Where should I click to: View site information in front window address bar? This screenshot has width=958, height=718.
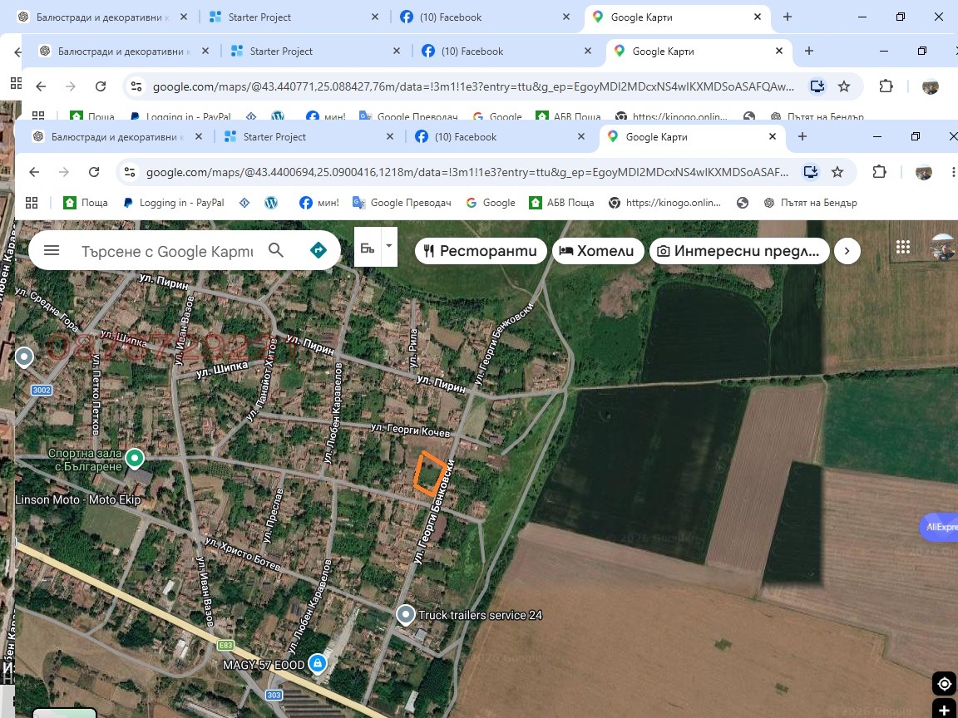(130, 172)
